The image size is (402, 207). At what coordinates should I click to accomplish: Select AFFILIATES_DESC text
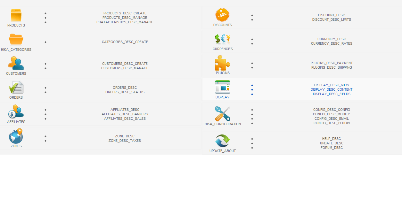tap(125, 110)
